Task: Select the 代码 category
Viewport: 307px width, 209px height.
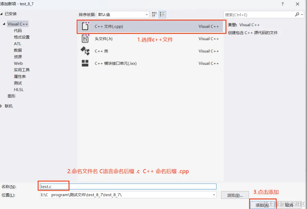Action: (x=18, y=31)
